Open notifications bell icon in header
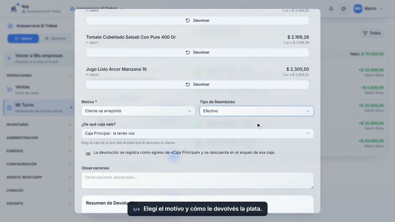This screenshot has height=222, width=395. point(331,9)
